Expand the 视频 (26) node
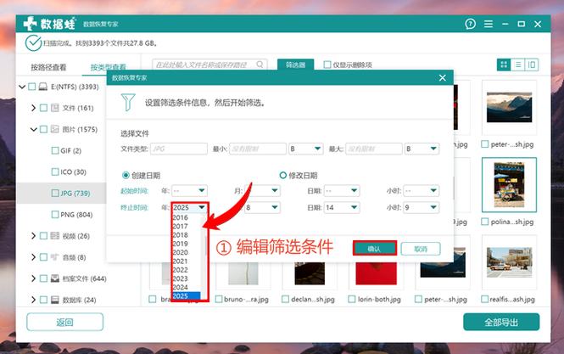Image resolution: width=564 pixels, height=354 pixels. pos(33,236)
